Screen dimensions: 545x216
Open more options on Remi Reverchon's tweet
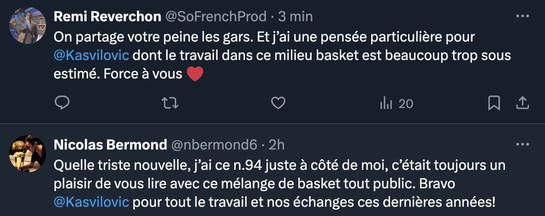[522, 17]
